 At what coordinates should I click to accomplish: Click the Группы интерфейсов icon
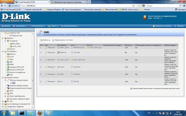point(8,72)
